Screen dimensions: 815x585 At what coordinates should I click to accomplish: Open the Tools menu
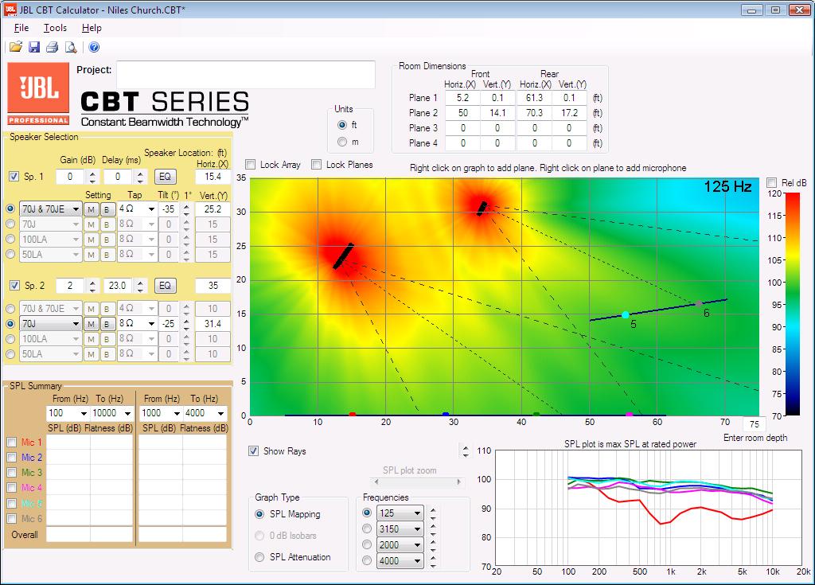pos(55,28)
